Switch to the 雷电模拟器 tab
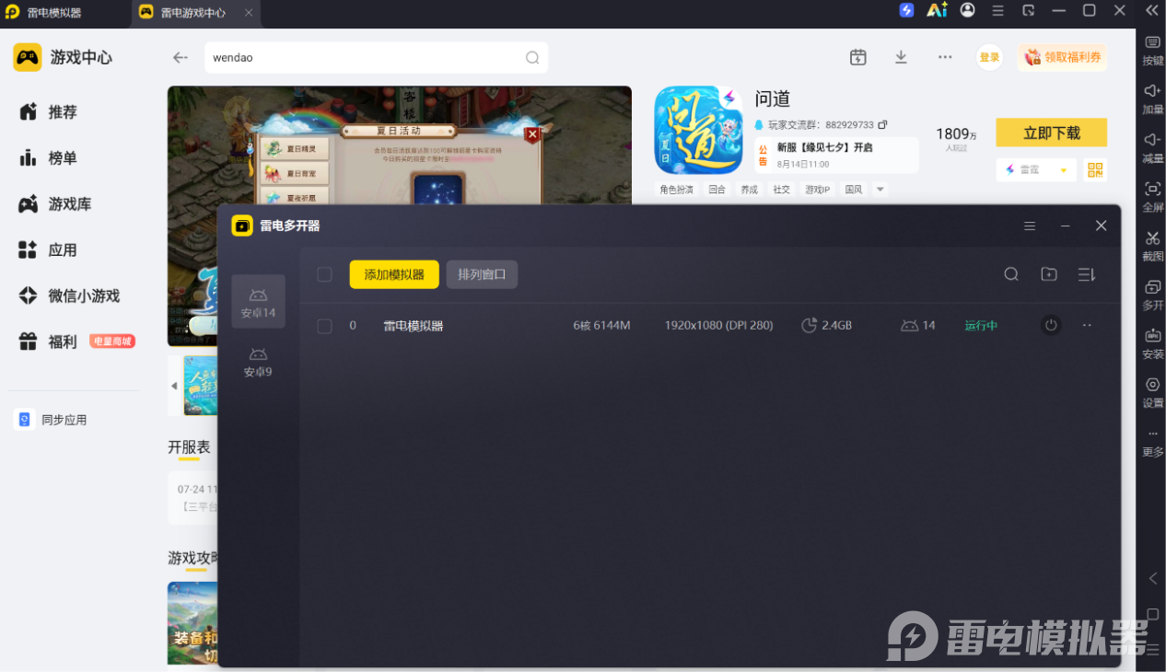1166x672 pixels. pos(53,13)
